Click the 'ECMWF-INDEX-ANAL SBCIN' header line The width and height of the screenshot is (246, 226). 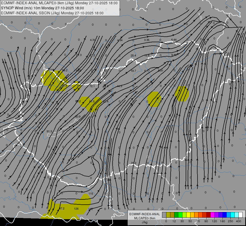pos(52,13)
